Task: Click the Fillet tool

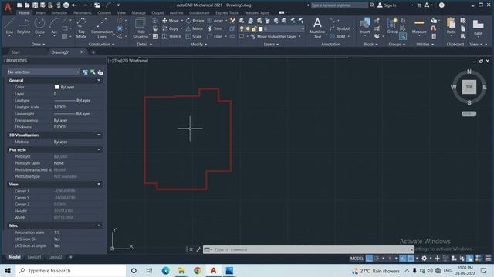Action: click(215, 36)
